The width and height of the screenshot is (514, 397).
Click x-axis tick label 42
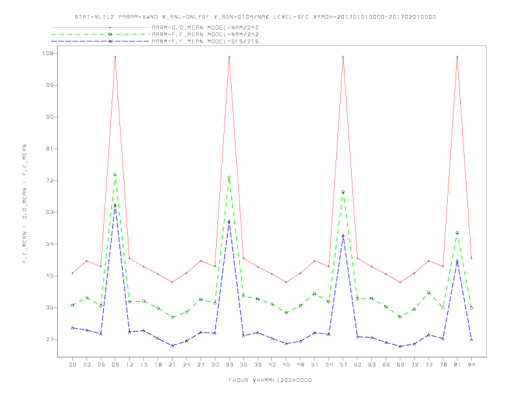point(272,365)
